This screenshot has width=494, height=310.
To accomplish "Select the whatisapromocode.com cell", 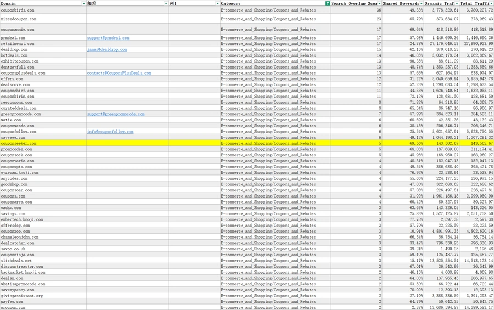I will point(43,284).
